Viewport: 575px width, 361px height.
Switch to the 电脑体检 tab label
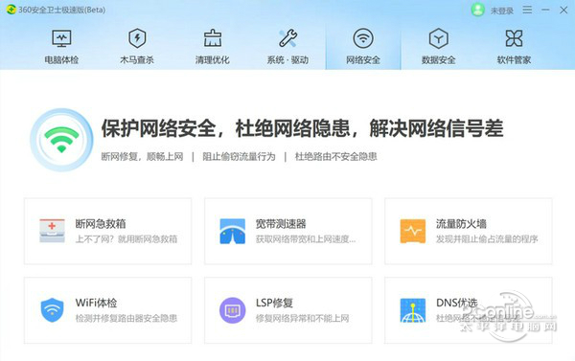61,59
